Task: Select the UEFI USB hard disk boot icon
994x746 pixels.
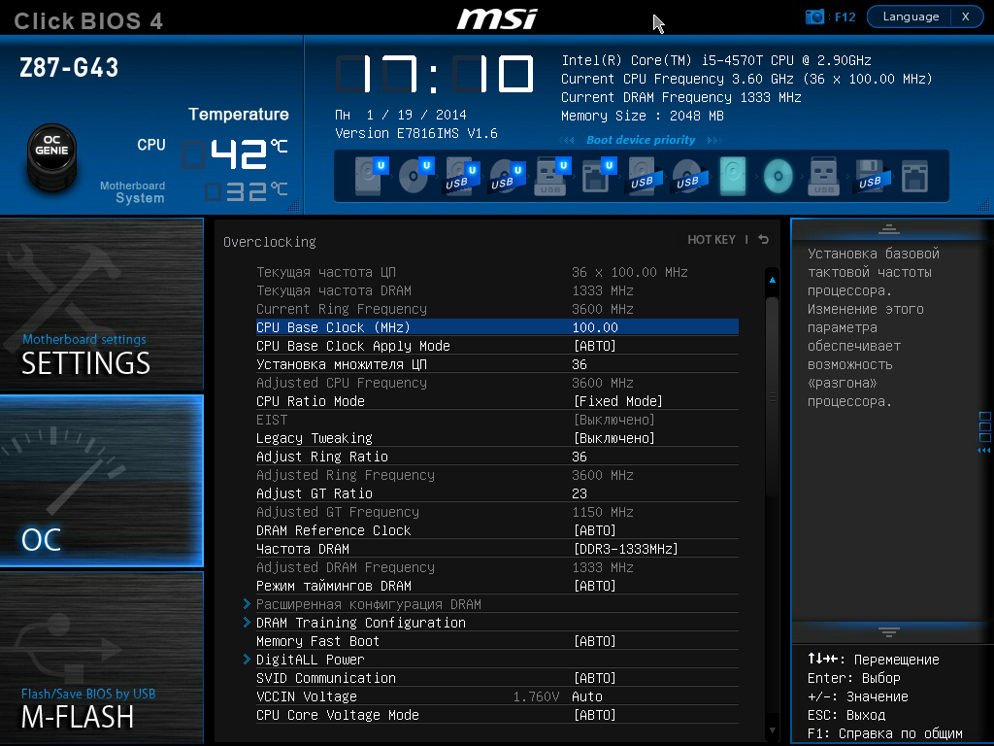Action: 461,176
